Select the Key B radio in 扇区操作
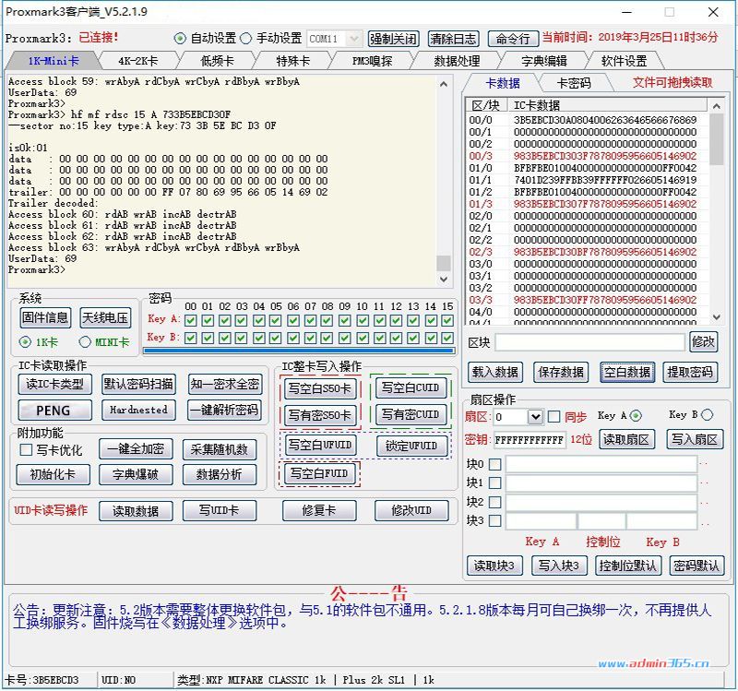The image size is (738, 691). [x=707, y=415]
